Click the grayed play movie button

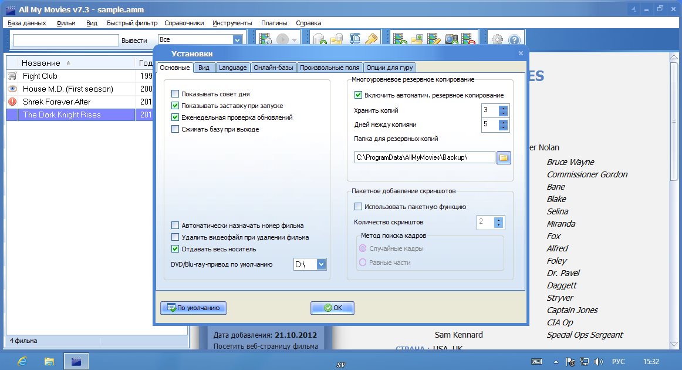(283, 39)
